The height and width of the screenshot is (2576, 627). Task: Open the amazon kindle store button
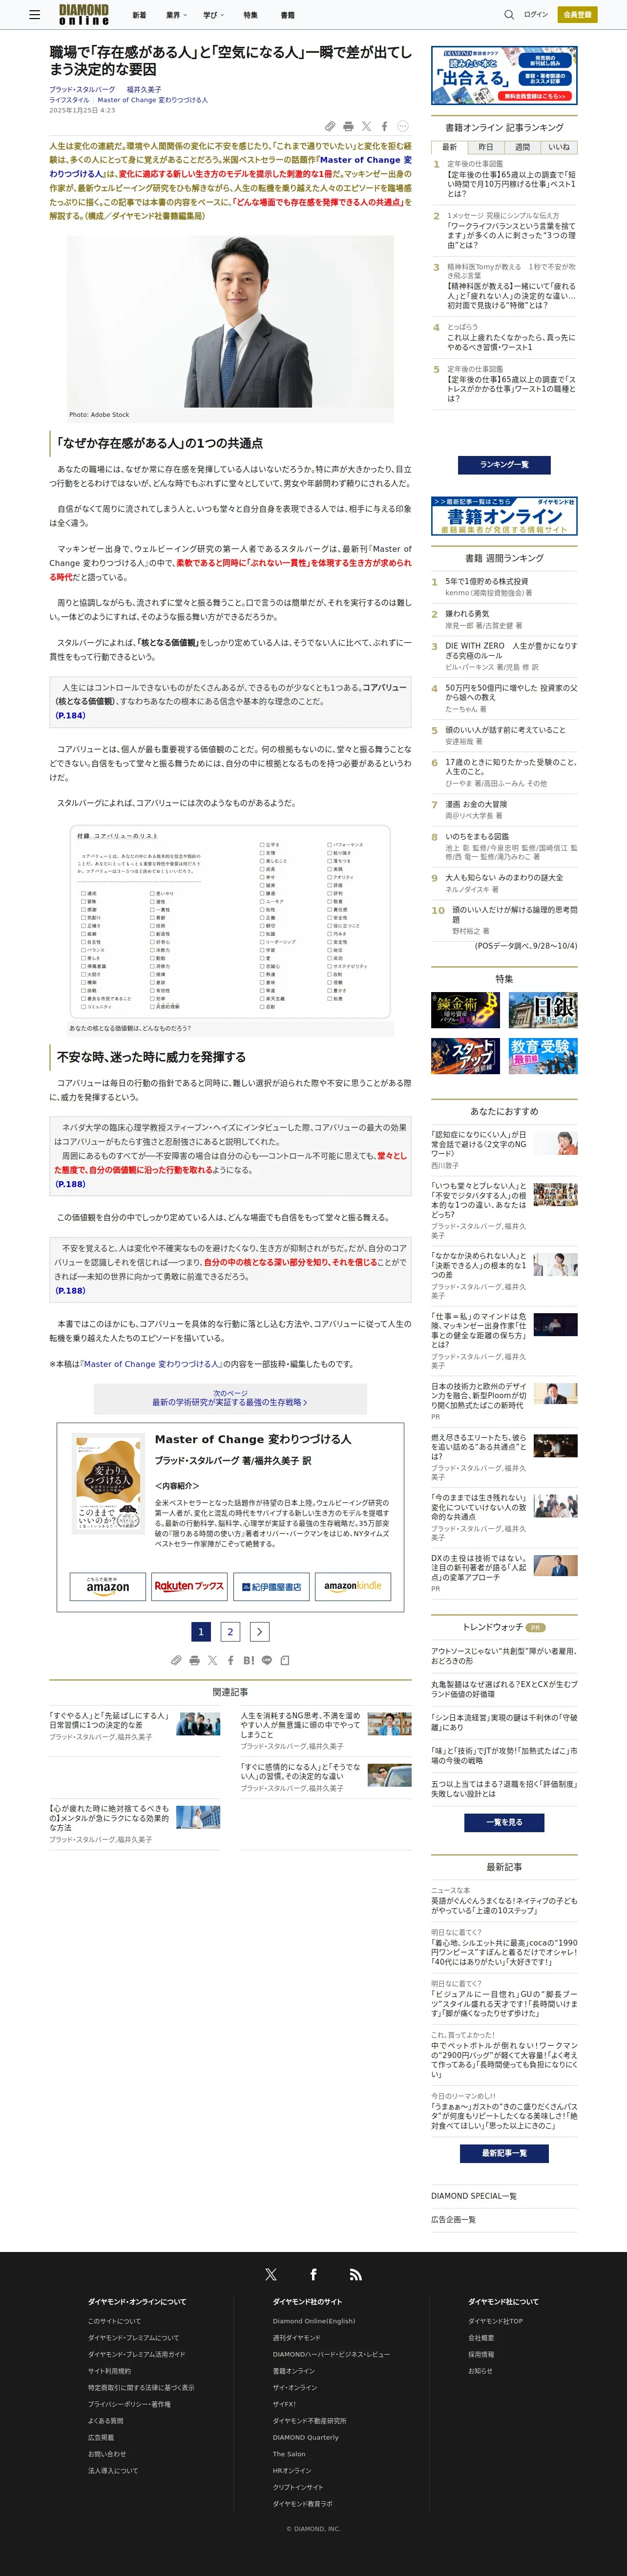pos(353,1586)
